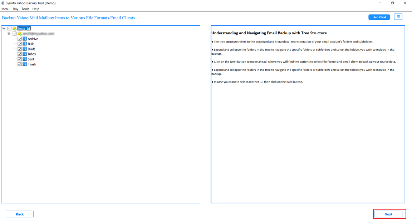
Task: Click the Draft folder icon
Action: [25, 49]
